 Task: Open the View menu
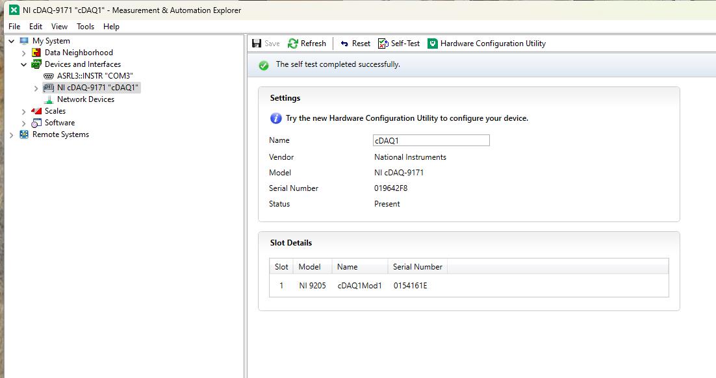[59, 27]
